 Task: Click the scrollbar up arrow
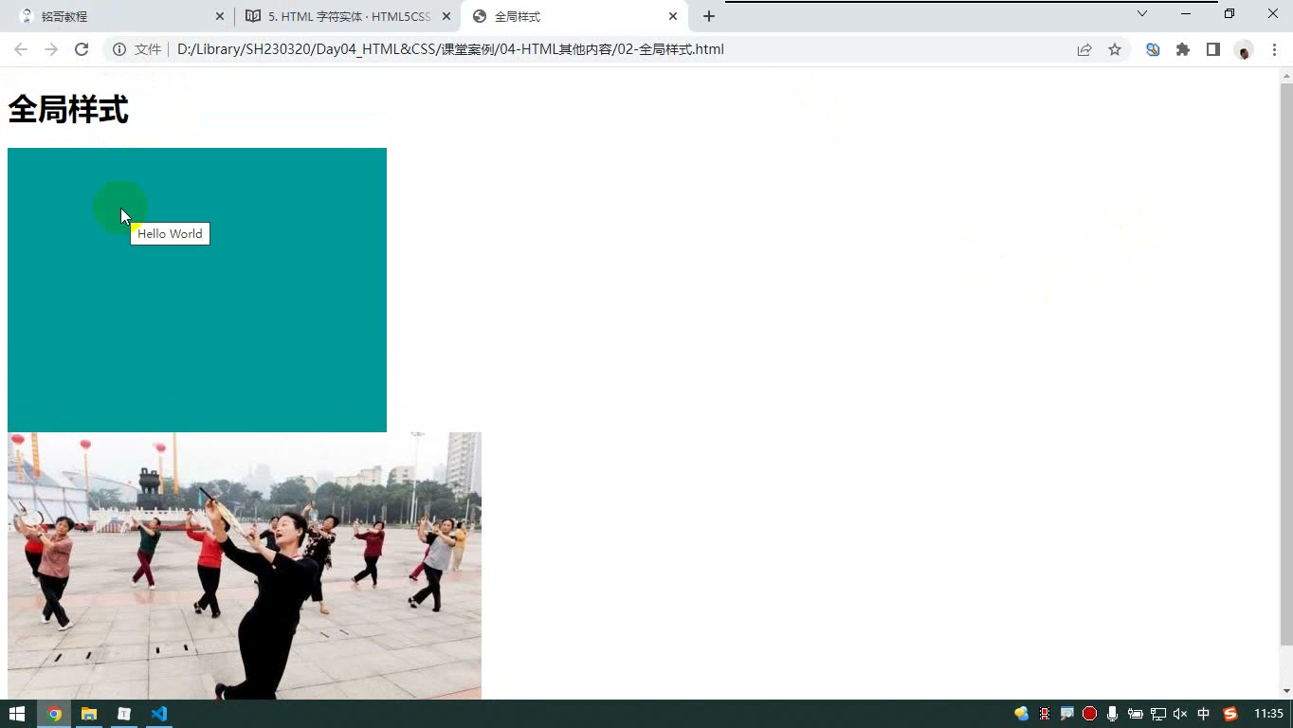1286,75
